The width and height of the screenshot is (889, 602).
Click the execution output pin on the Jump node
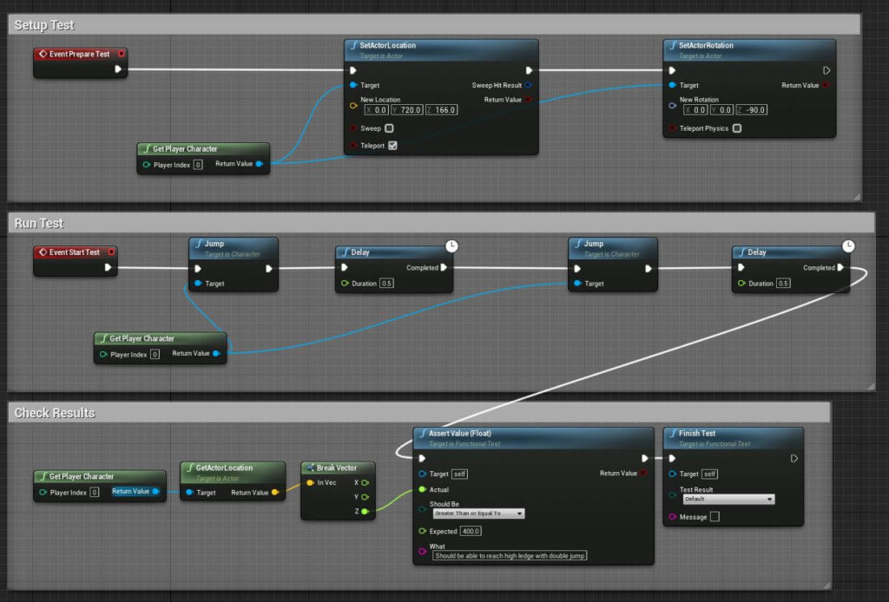269,268
